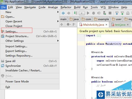Open Settings... from File menu

click(30, 32)
